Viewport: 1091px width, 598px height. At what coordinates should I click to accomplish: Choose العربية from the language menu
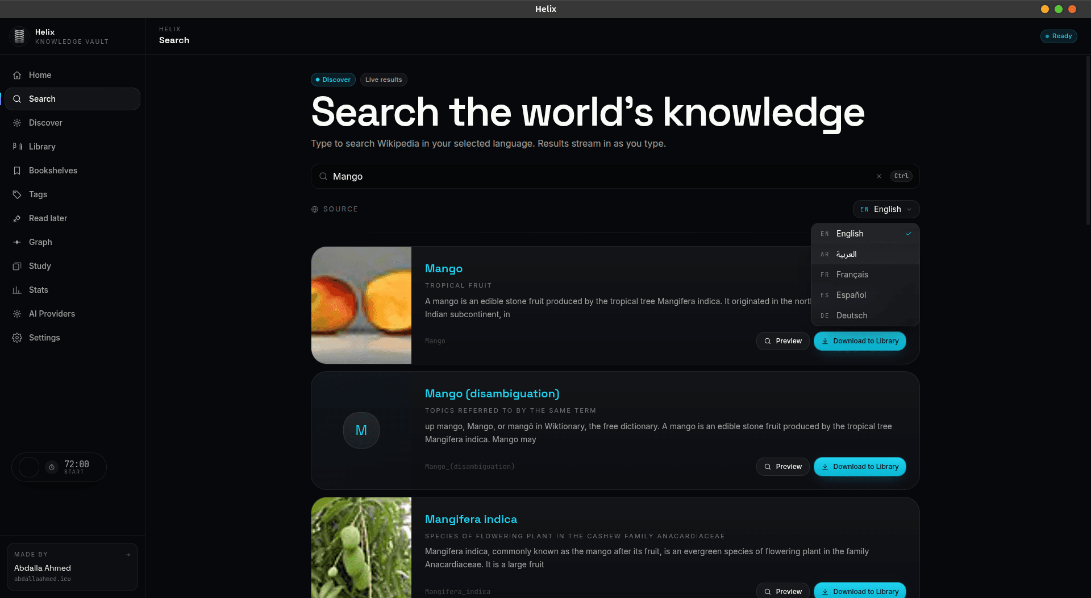pyautogui.click(x=865, y=254)
